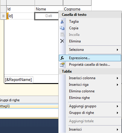
Task: Click the row handle icon beside [Id]
Action: [3, 16]
